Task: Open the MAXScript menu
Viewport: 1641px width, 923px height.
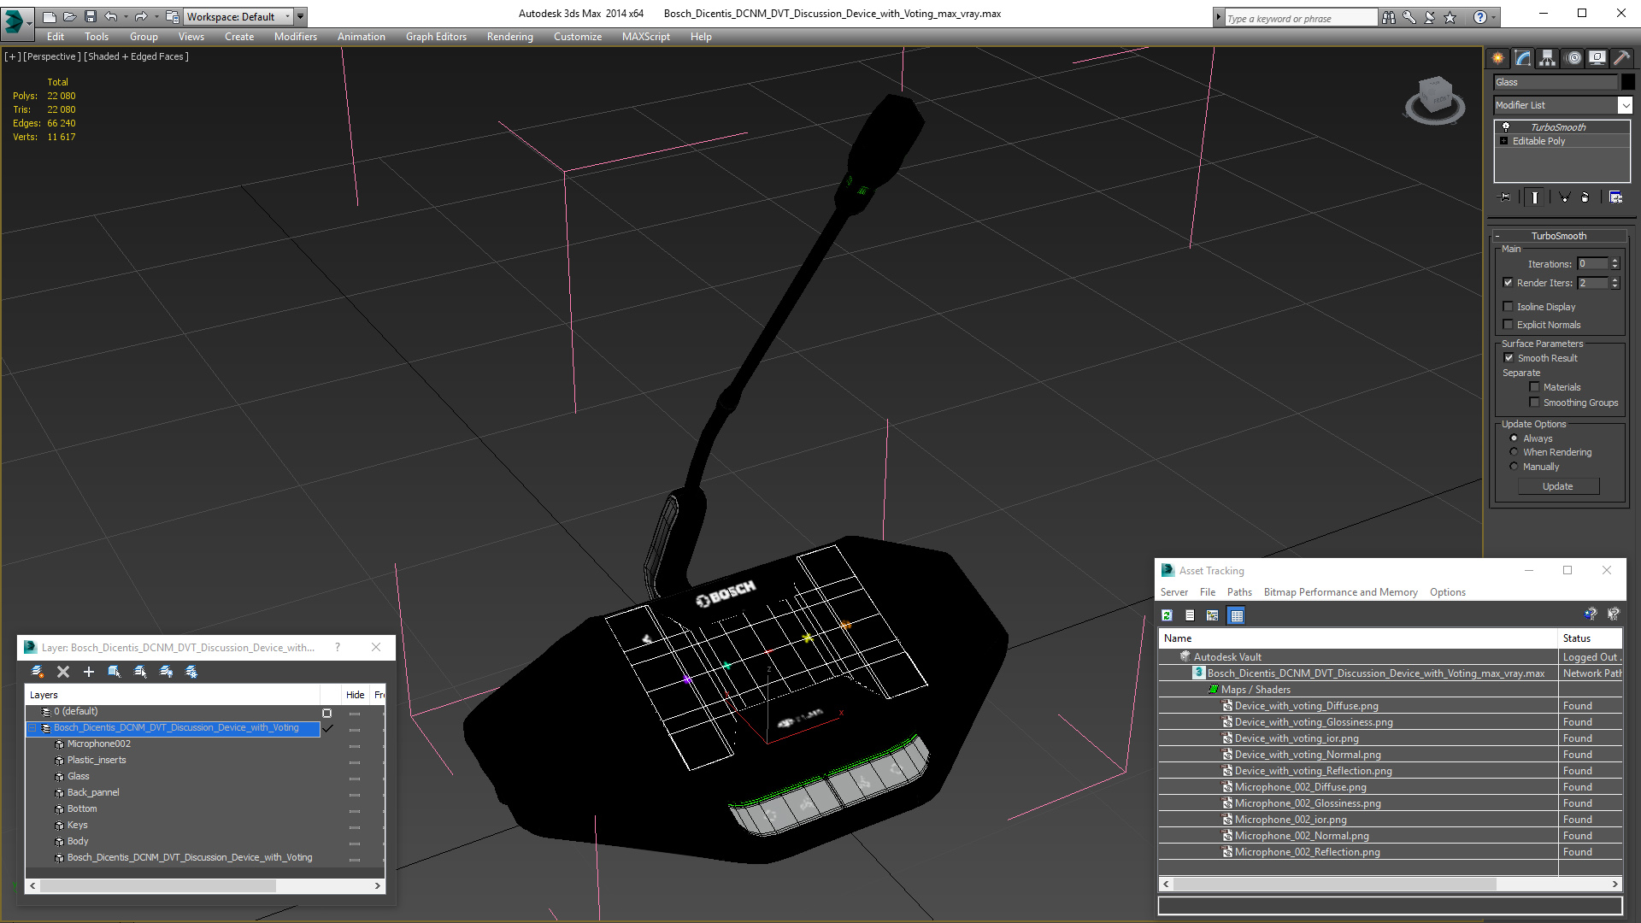Action: coord(646,37)
